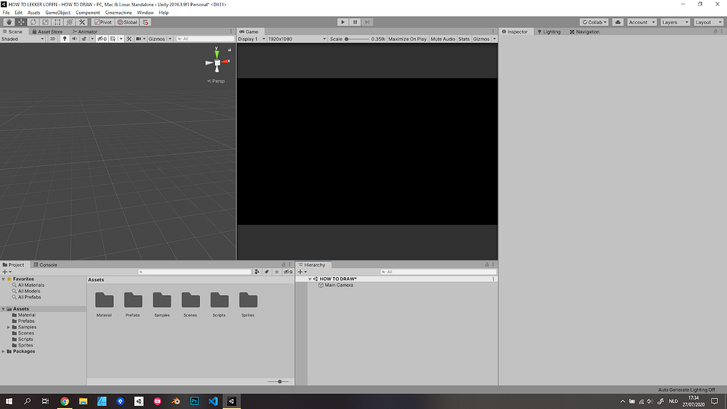
Task: Open the custom editor tools button
Action: coord(82,22)
